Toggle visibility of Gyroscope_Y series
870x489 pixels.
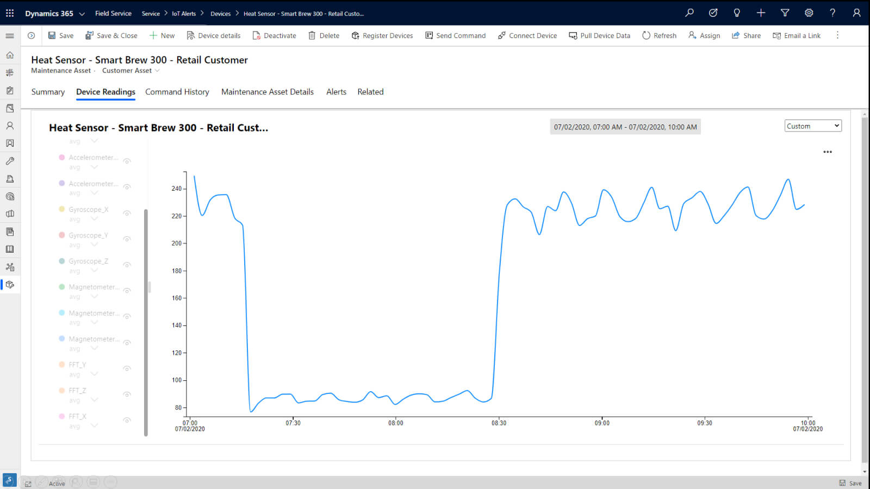click(x=127, y=239)
